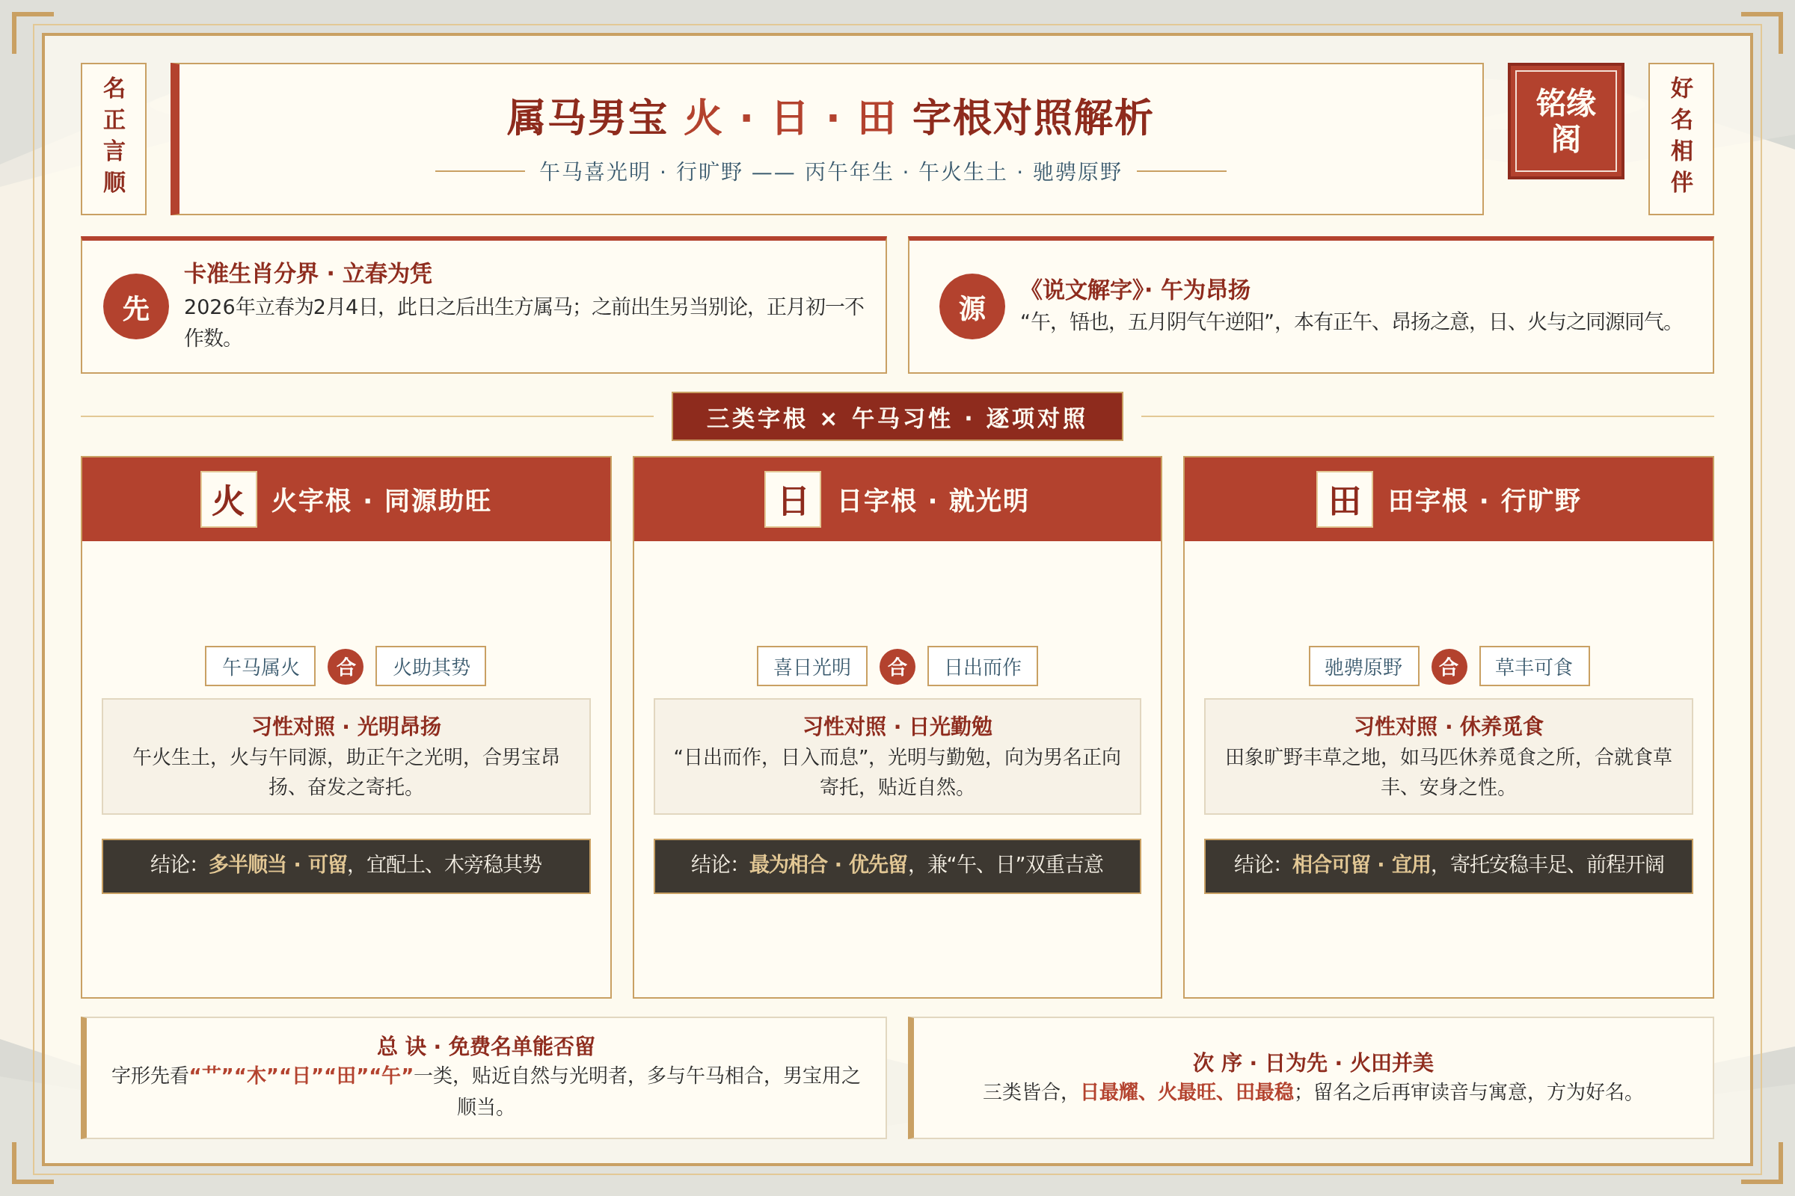Click the text 田象旷野丰草之地

pos(1303,756)
